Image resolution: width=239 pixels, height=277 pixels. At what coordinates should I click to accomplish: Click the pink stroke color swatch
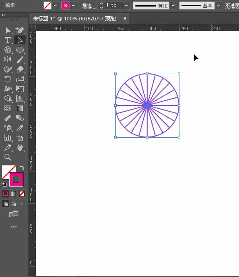pos(65,5)
